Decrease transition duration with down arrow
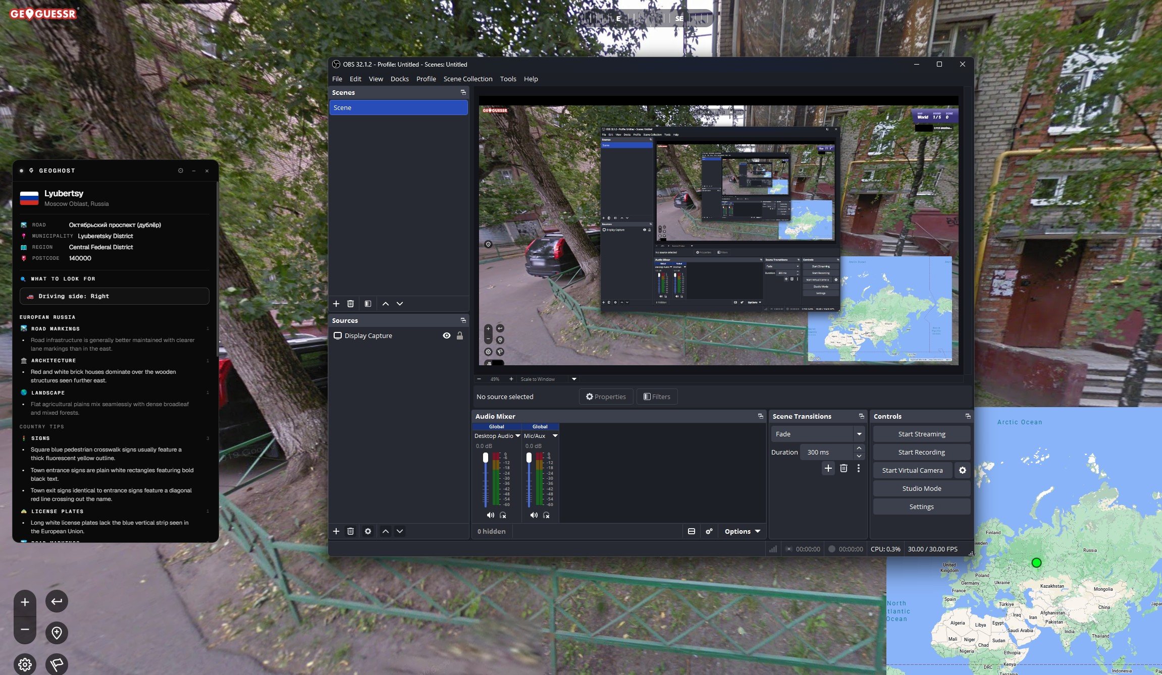Image resolution: width=1162 pixels, height=675 pixels. [x=859, y=456]
